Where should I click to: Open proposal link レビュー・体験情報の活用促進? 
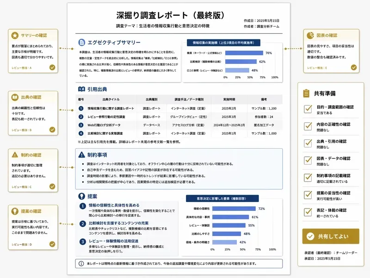[x=113, y=241]
